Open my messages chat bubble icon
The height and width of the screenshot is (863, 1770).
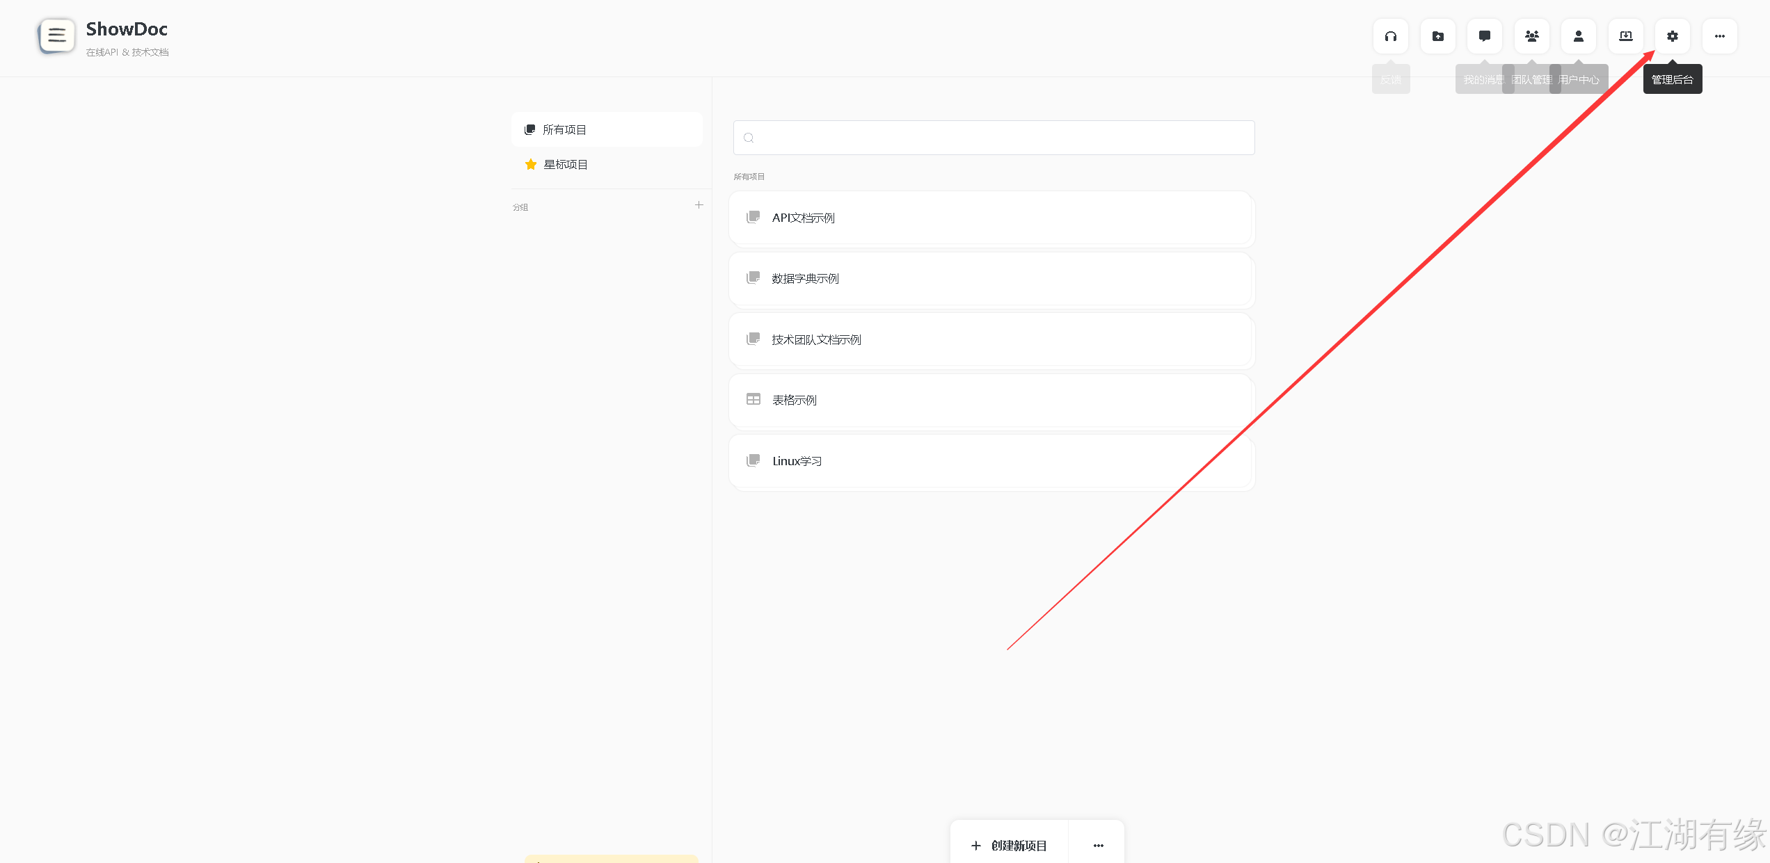click(x=1484, y=36)
